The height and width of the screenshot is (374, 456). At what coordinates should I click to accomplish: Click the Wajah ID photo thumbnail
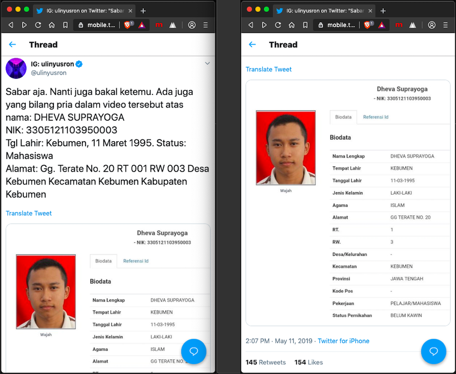pyautogui.click(x=46, y=291)
